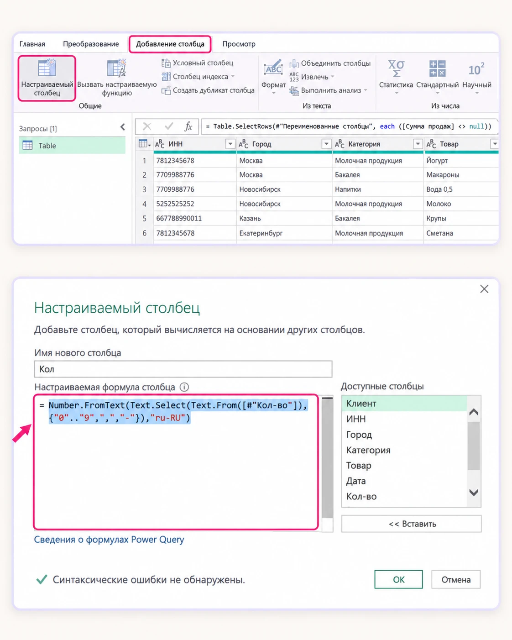The width and height of the screenshot is (512, 640).
Task: Select Категория in available columns list
Action: [x=404, y=450]
